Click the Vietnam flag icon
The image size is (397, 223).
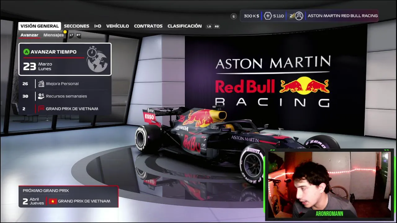pyautogui.click(x=53, y=201)
